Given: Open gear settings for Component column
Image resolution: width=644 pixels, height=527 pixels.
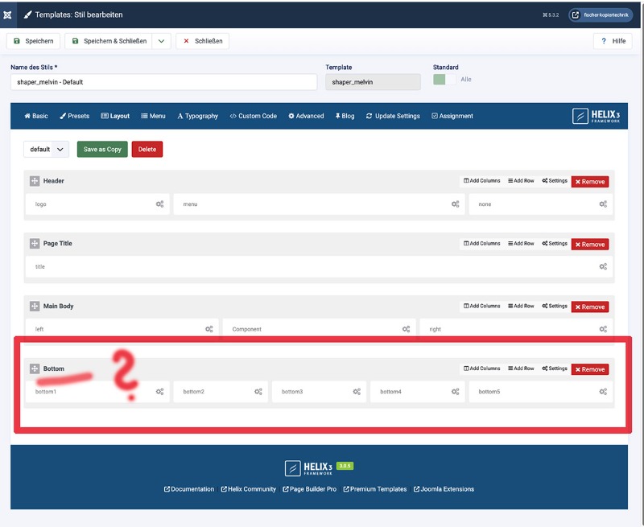Looking at the screenshot, I should click(407, 329).
